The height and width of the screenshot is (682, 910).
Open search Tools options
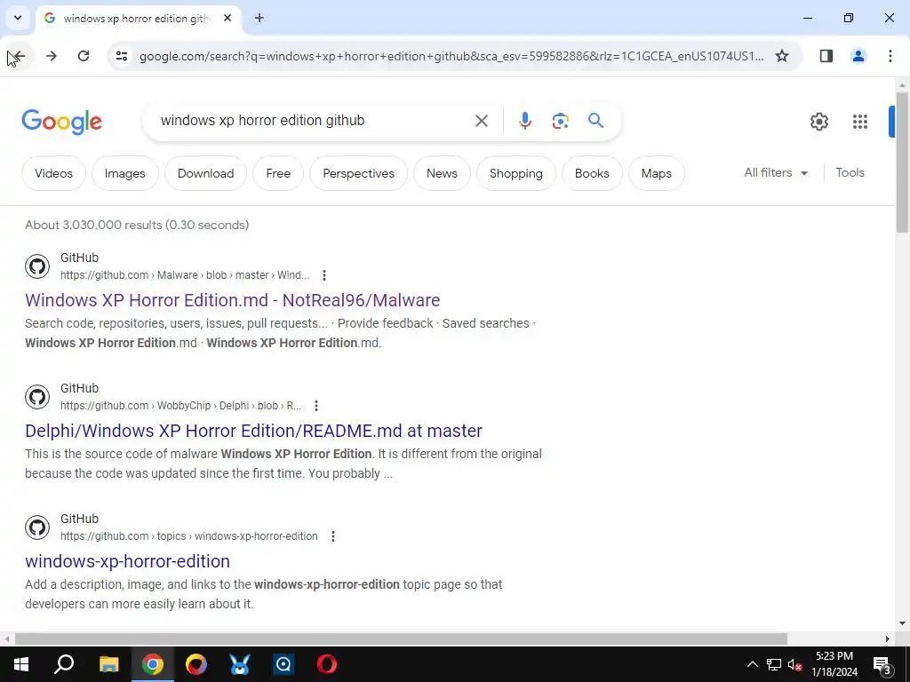pyautogui.click(x=850, y=173)
